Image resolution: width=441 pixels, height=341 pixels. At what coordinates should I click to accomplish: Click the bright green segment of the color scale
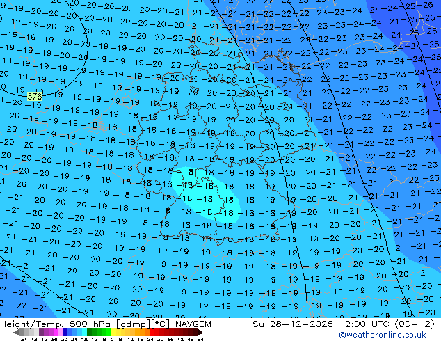click(x=109, y=332)
